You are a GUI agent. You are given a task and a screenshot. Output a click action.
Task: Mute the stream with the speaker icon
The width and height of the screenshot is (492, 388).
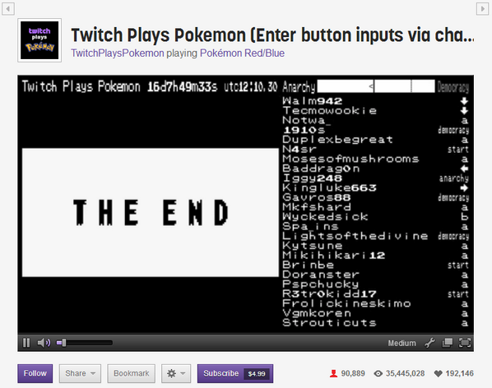tap(44, 343)
